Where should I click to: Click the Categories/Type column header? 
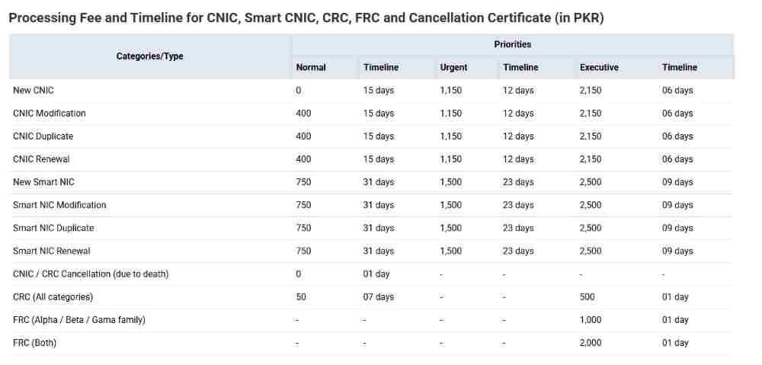[x=150, y=56]
